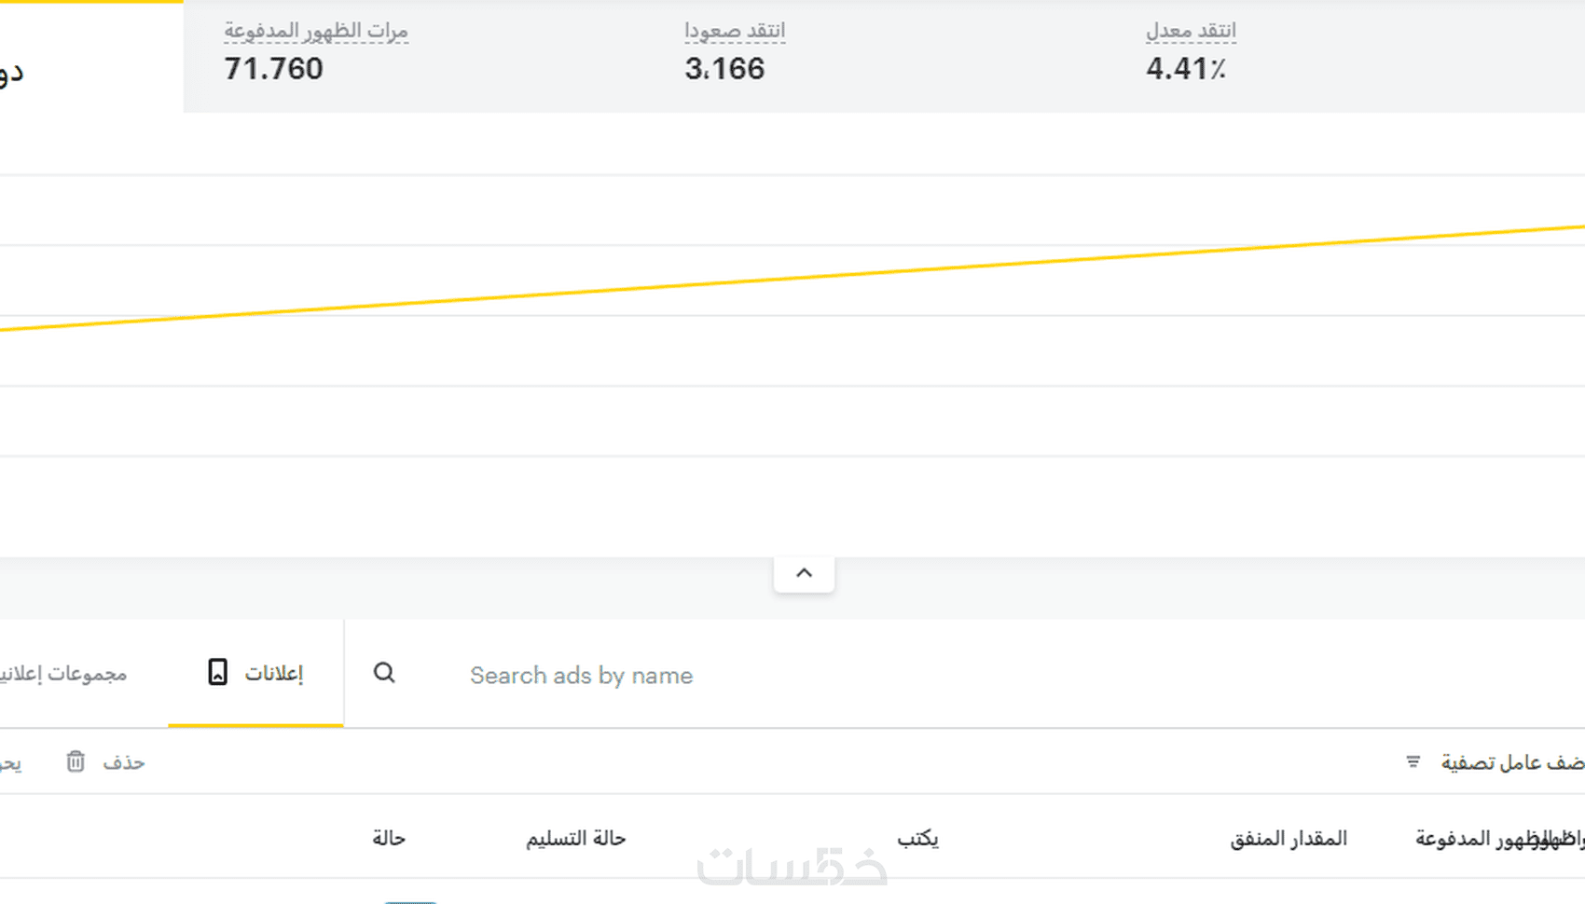The width and height of the screenshot is (1585, 904).
Task: Switch to the إعلانات tab
Action: (x=273, y=673)
